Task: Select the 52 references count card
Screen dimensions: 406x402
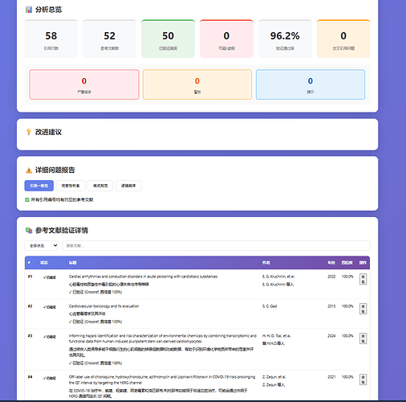Action: pyautogui.click(x=109, y=39)
